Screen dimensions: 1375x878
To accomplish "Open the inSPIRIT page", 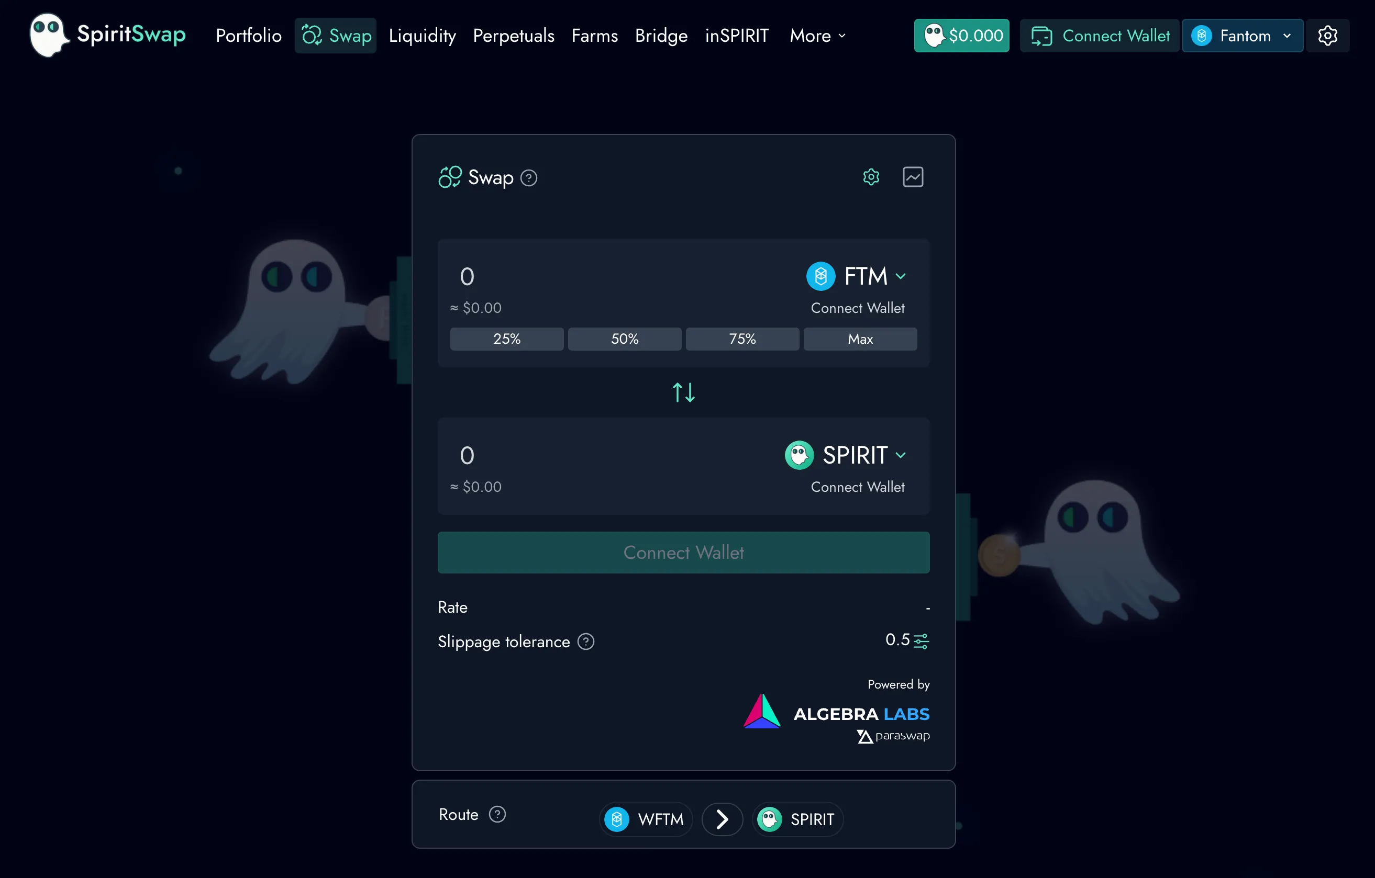I will point(737,36).
